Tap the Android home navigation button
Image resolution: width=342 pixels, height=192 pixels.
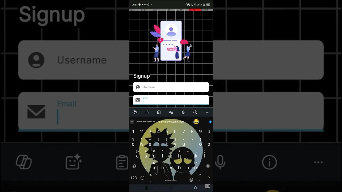[x=171, y=188]
